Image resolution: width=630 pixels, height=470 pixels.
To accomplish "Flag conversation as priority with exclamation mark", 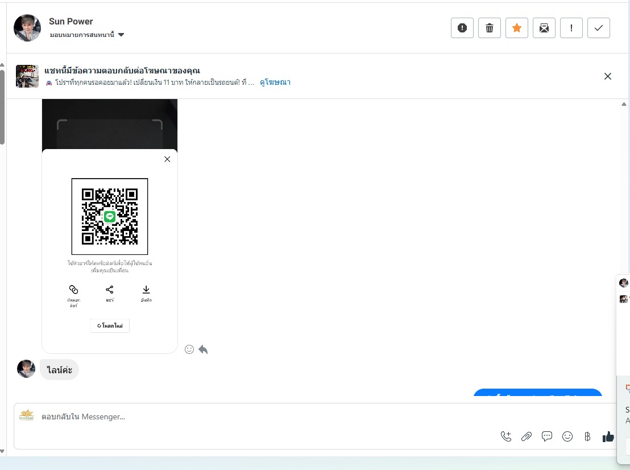I will 571,28.
